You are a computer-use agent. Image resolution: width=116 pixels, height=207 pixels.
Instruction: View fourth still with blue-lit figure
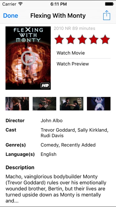(99, 104)
